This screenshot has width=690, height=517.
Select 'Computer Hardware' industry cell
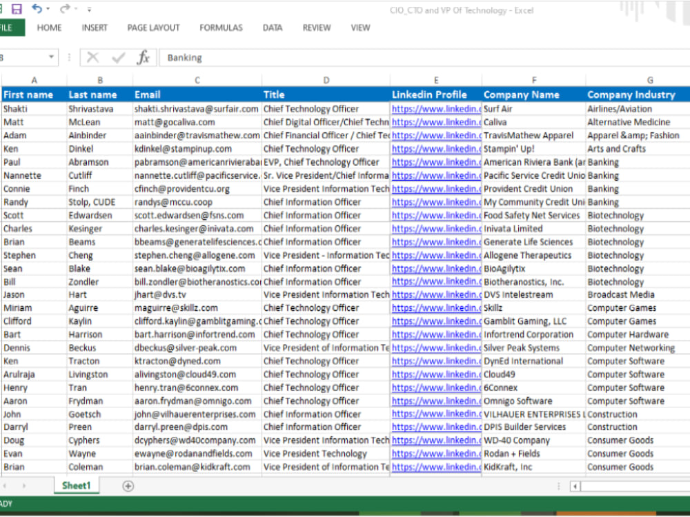638,334
